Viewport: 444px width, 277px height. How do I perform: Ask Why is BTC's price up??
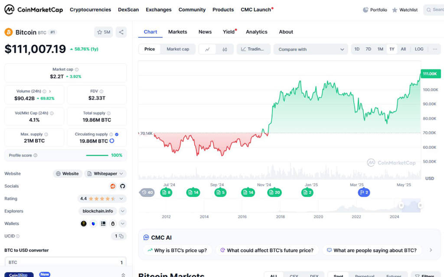click(177, 250)
